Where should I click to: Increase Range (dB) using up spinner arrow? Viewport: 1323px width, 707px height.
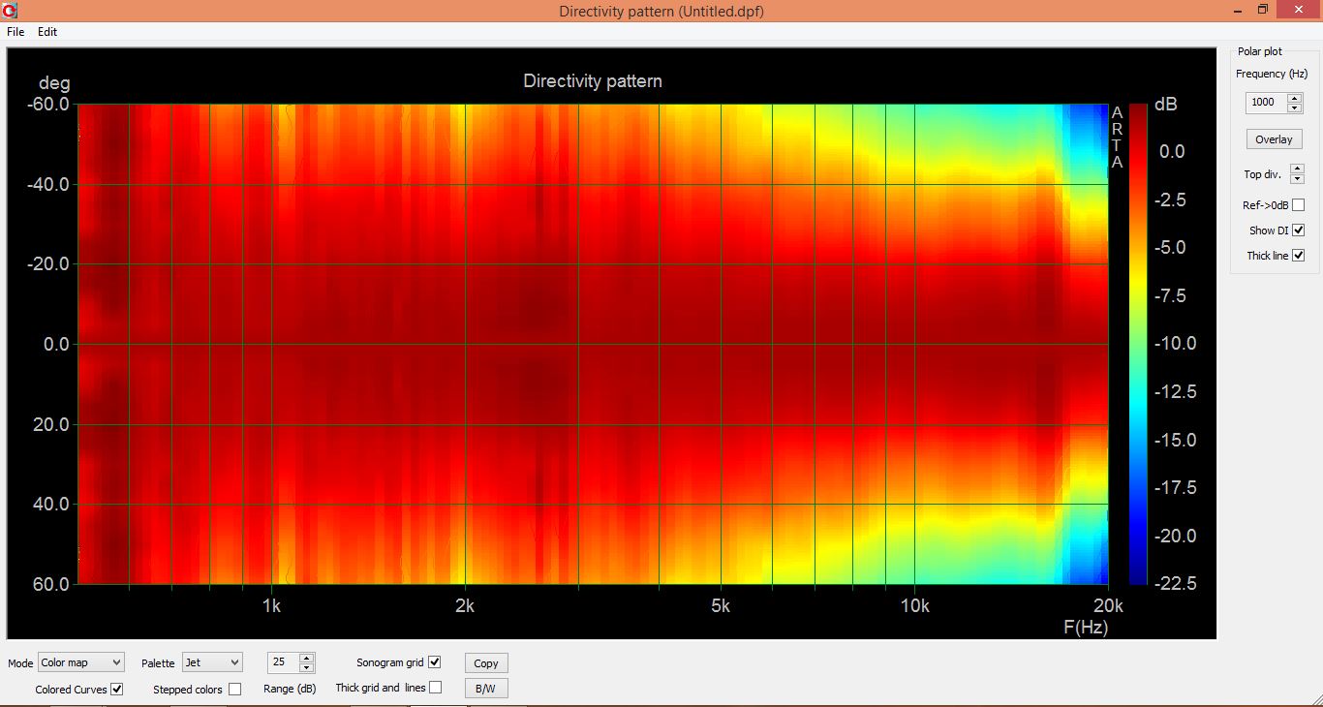pos(307,658)
